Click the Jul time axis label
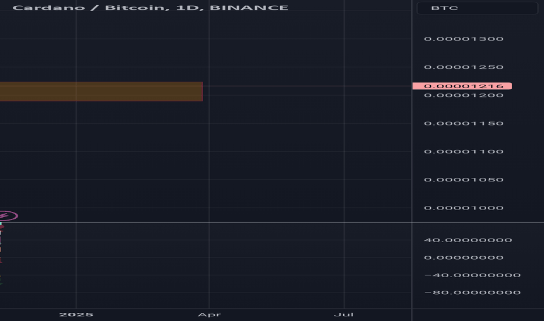Viewport: 544px width, 321px height. coord(343,315)
